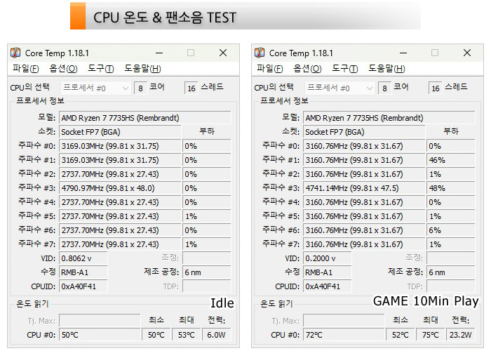
Task: Minimize the left Core Temp window
Action: click(x=159, y=53)
